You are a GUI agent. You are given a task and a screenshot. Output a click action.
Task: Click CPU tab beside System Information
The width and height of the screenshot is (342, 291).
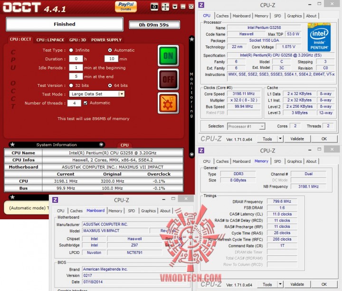click(124, 145)
